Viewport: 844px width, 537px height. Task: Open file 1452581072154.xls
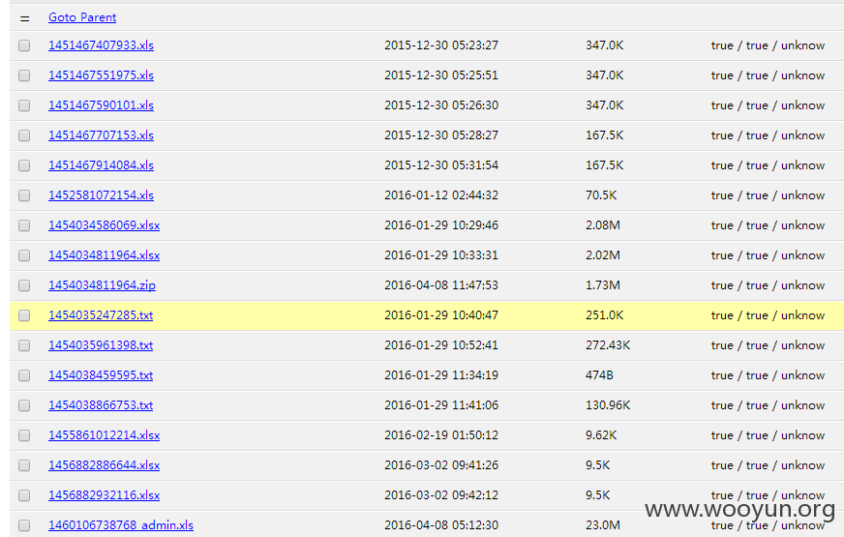click(x=102, y=195)
